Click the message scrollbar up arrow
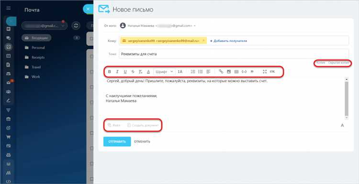 click(347, 79)
